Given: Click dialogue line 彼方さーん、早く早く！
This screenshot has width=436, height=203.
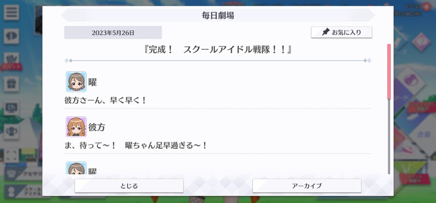Looking at the screenshot, I should (106, 101).
